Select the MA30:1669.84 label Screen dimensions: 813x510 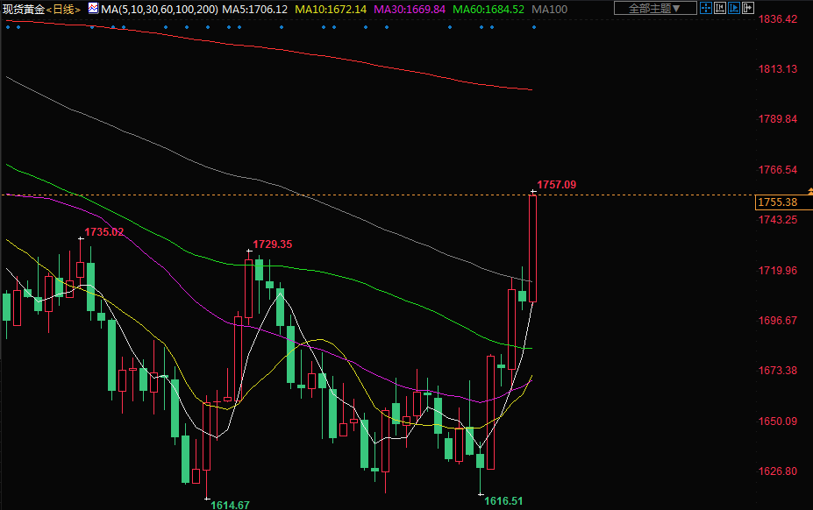point(410,9)
